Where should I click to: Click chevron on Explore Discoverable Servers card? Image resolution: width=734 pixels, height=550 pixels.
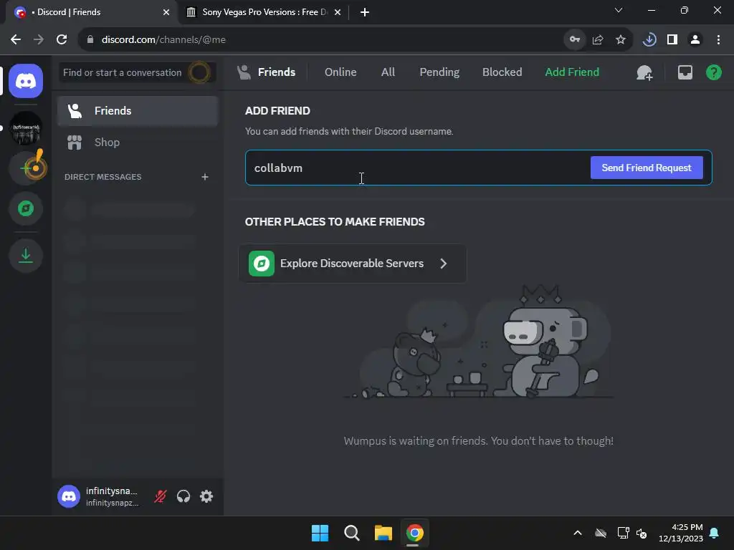(443, 264)
